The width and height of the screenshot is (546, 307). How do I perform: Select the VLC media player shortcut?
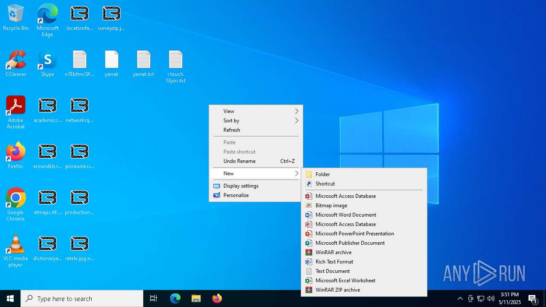pyautogui.click(x=16, y=251)
